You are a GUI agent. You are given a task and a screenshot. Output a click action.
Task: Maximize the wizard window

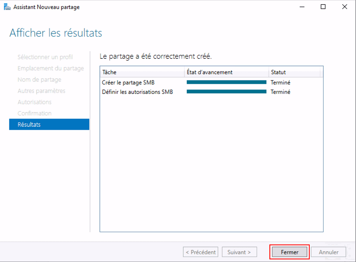[x=323, y=7]
